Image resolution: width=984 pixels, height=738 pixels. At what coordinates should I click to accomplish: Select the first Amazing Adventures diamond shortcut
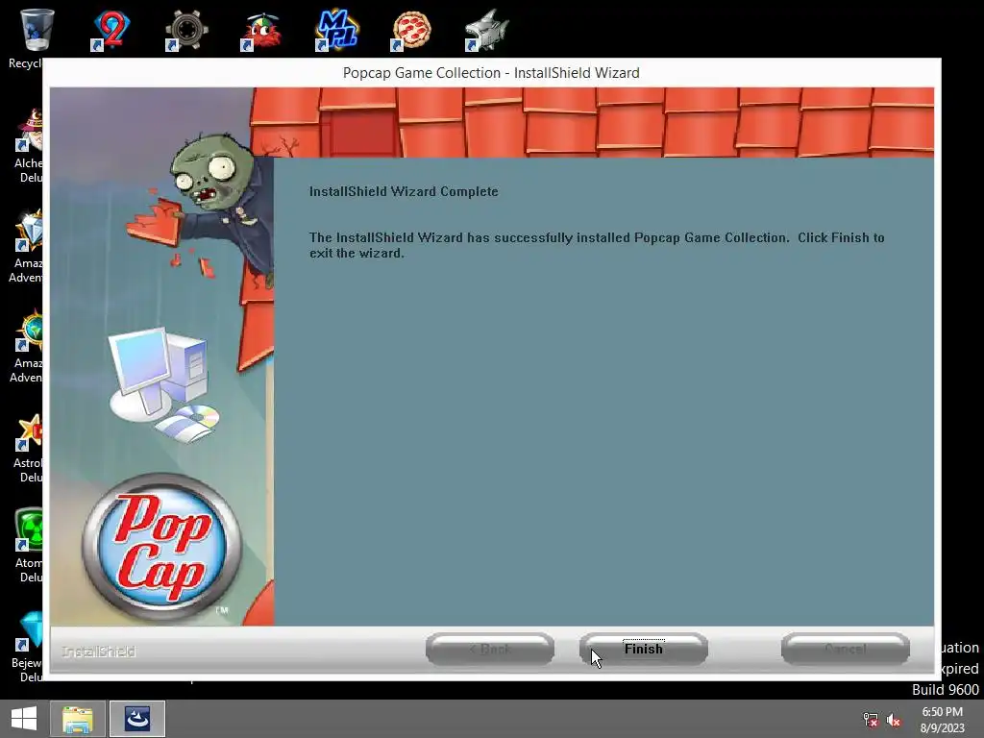[26, 246]
